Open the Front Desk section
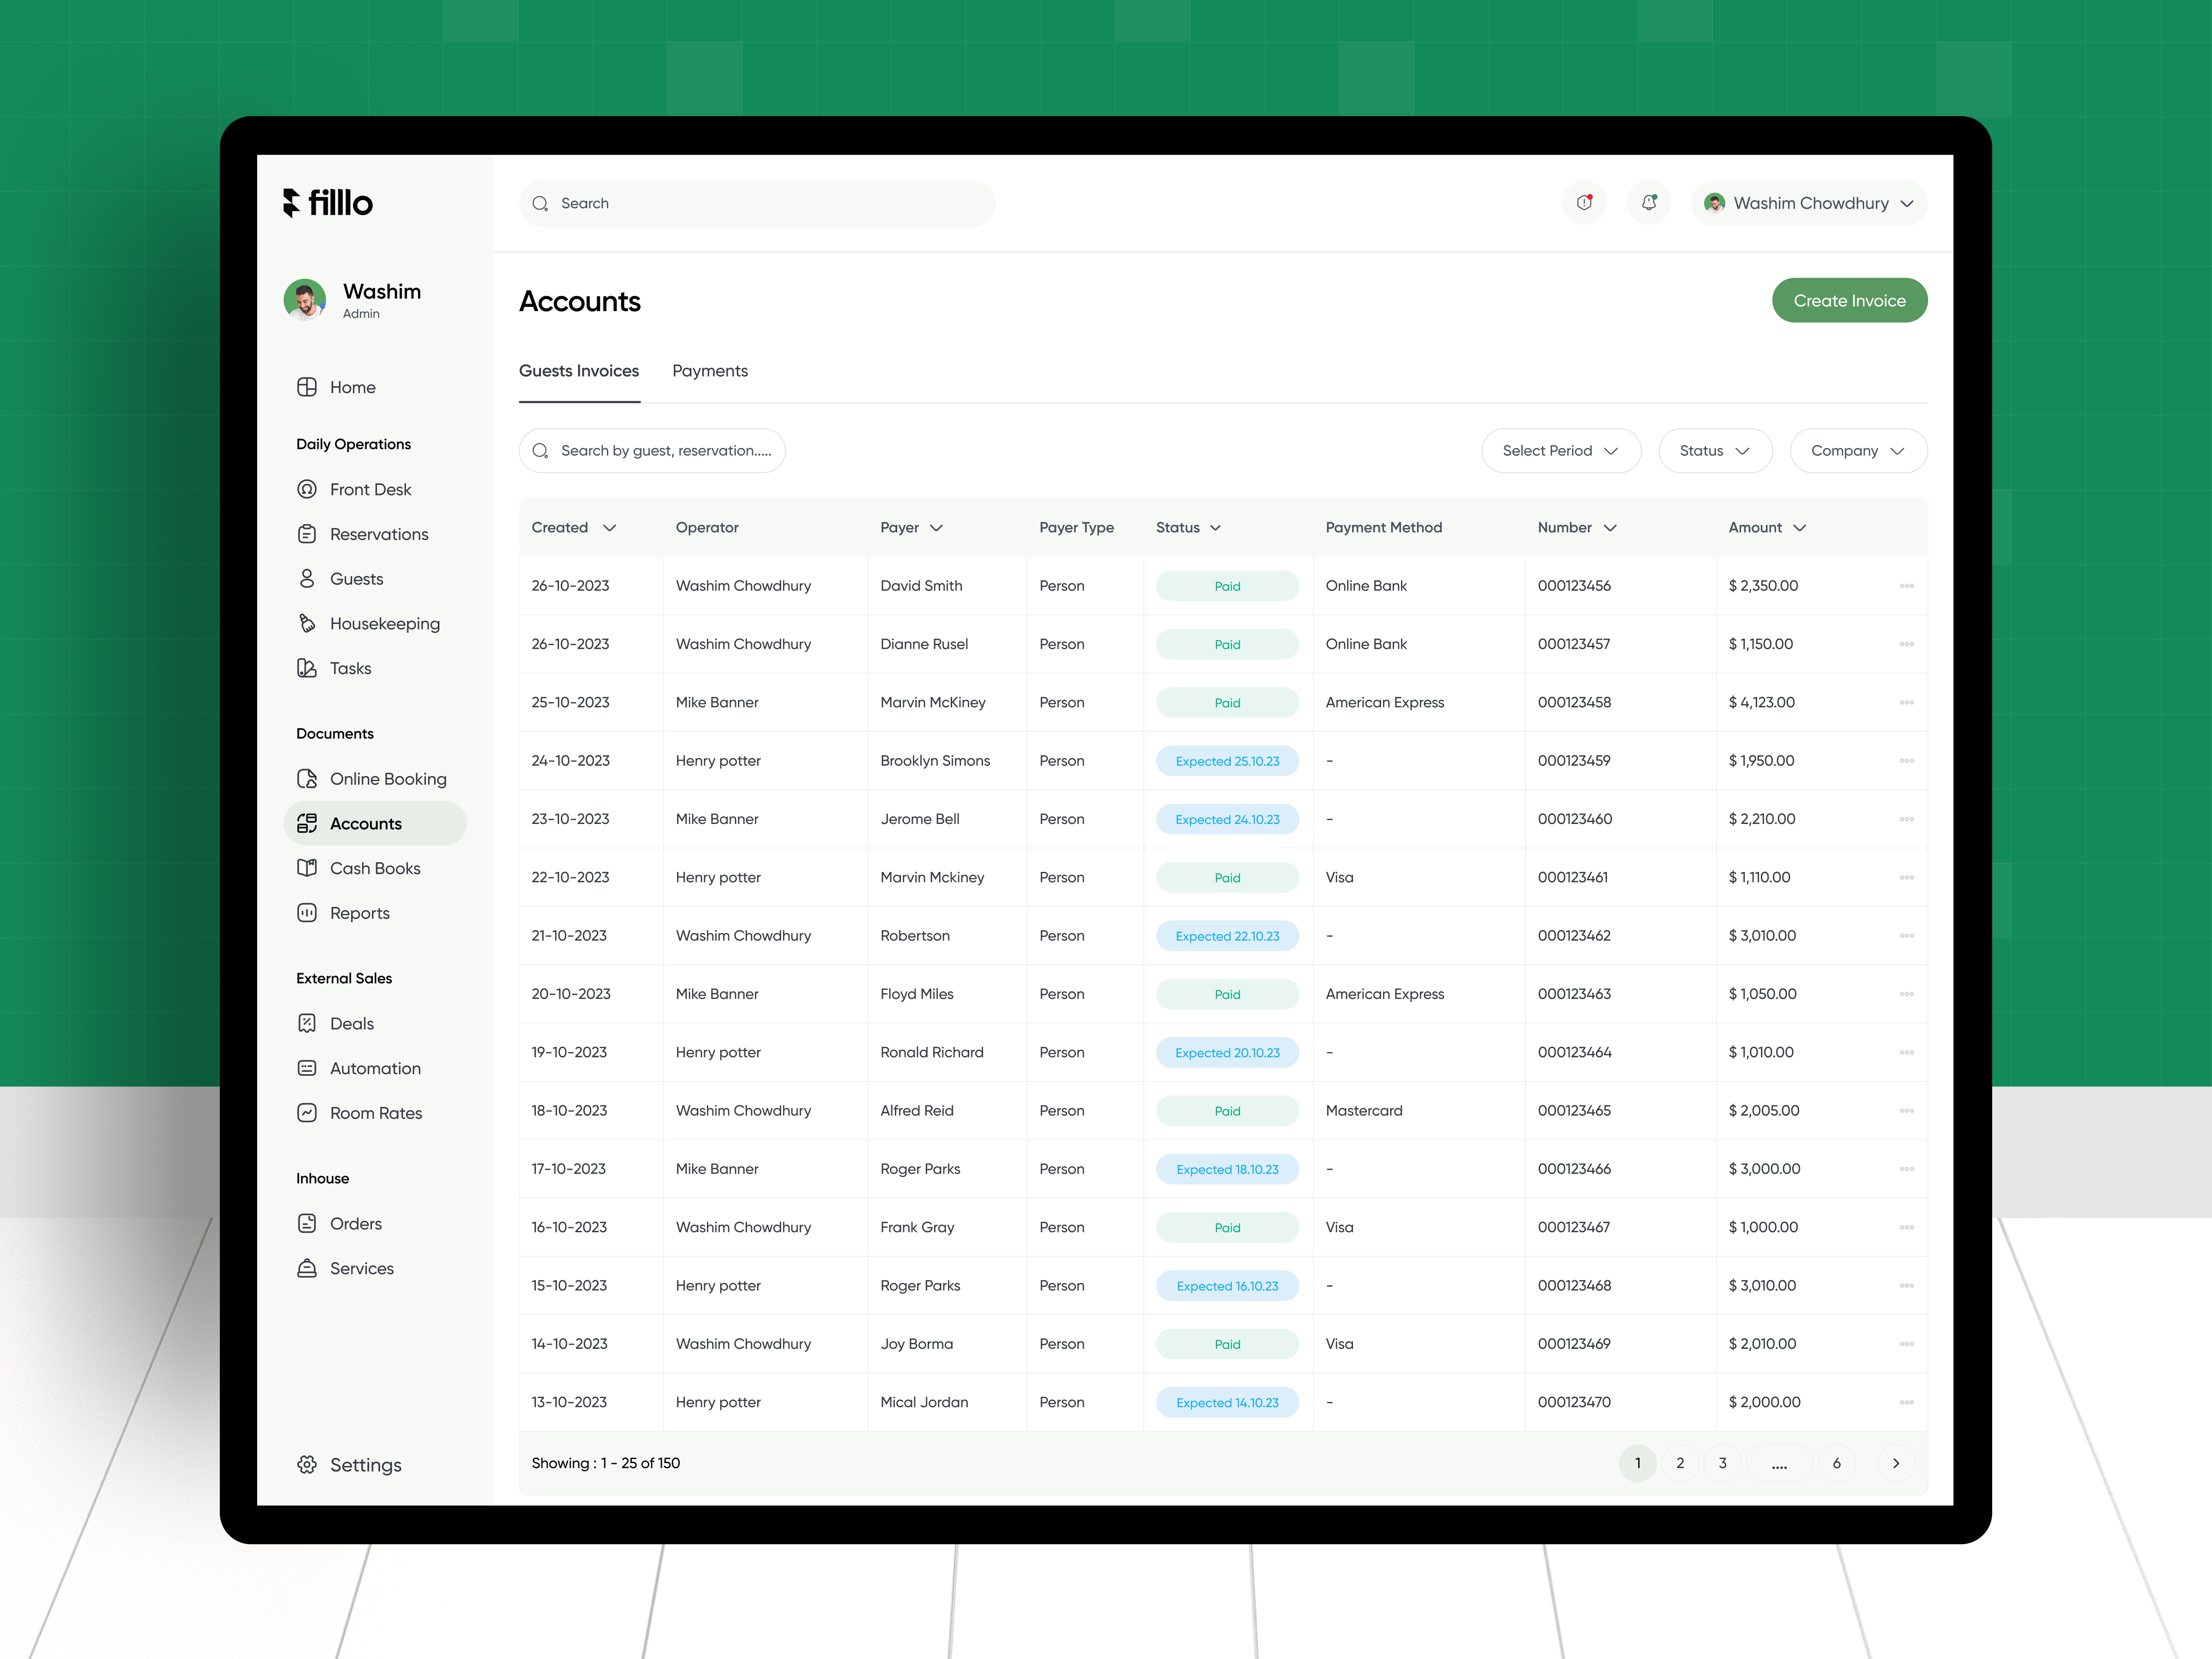The width and height of the screenshot is (2212, 1659). tap(370, 489)
